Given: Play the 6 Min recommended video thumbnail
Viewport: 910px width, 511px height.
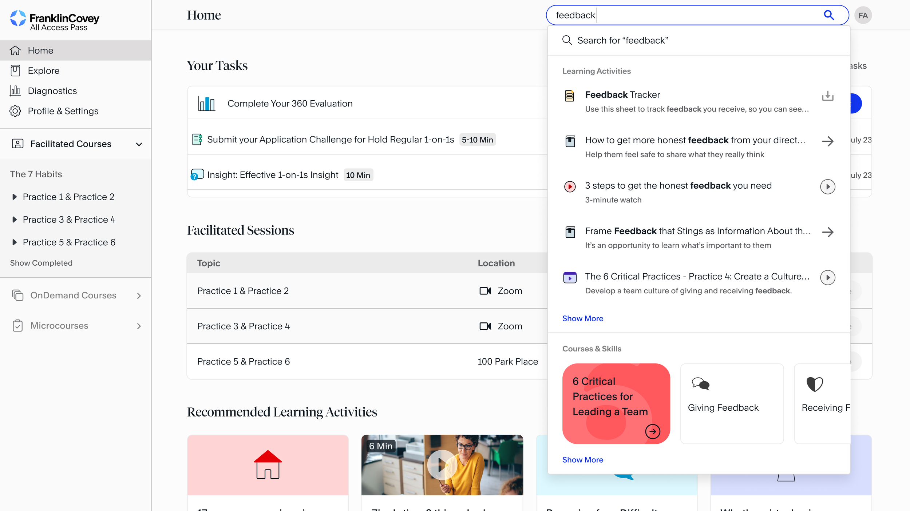Looking at the screenshot, I should click(442, 465).
